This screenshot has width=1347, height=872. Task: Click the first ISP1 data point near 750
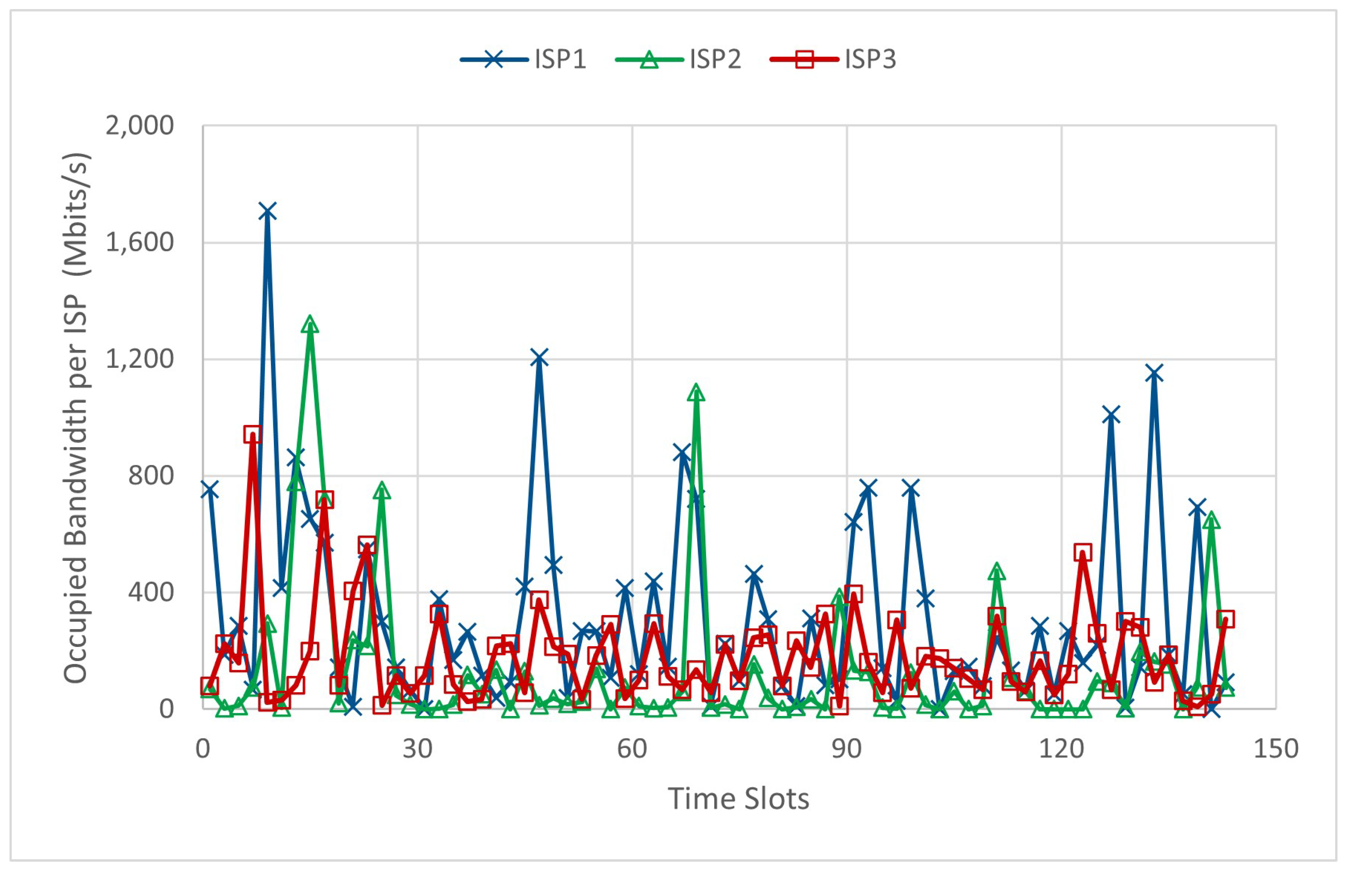209,490
